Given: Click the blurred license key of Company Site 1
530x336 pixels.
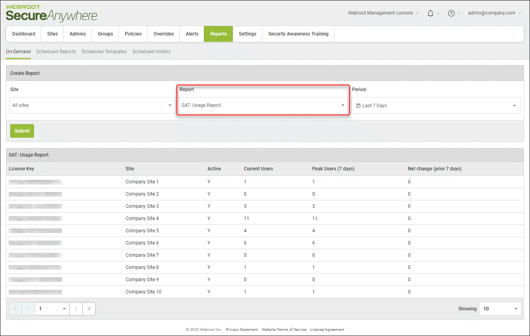Looking at the screenshot, I should tap(35, 182).
